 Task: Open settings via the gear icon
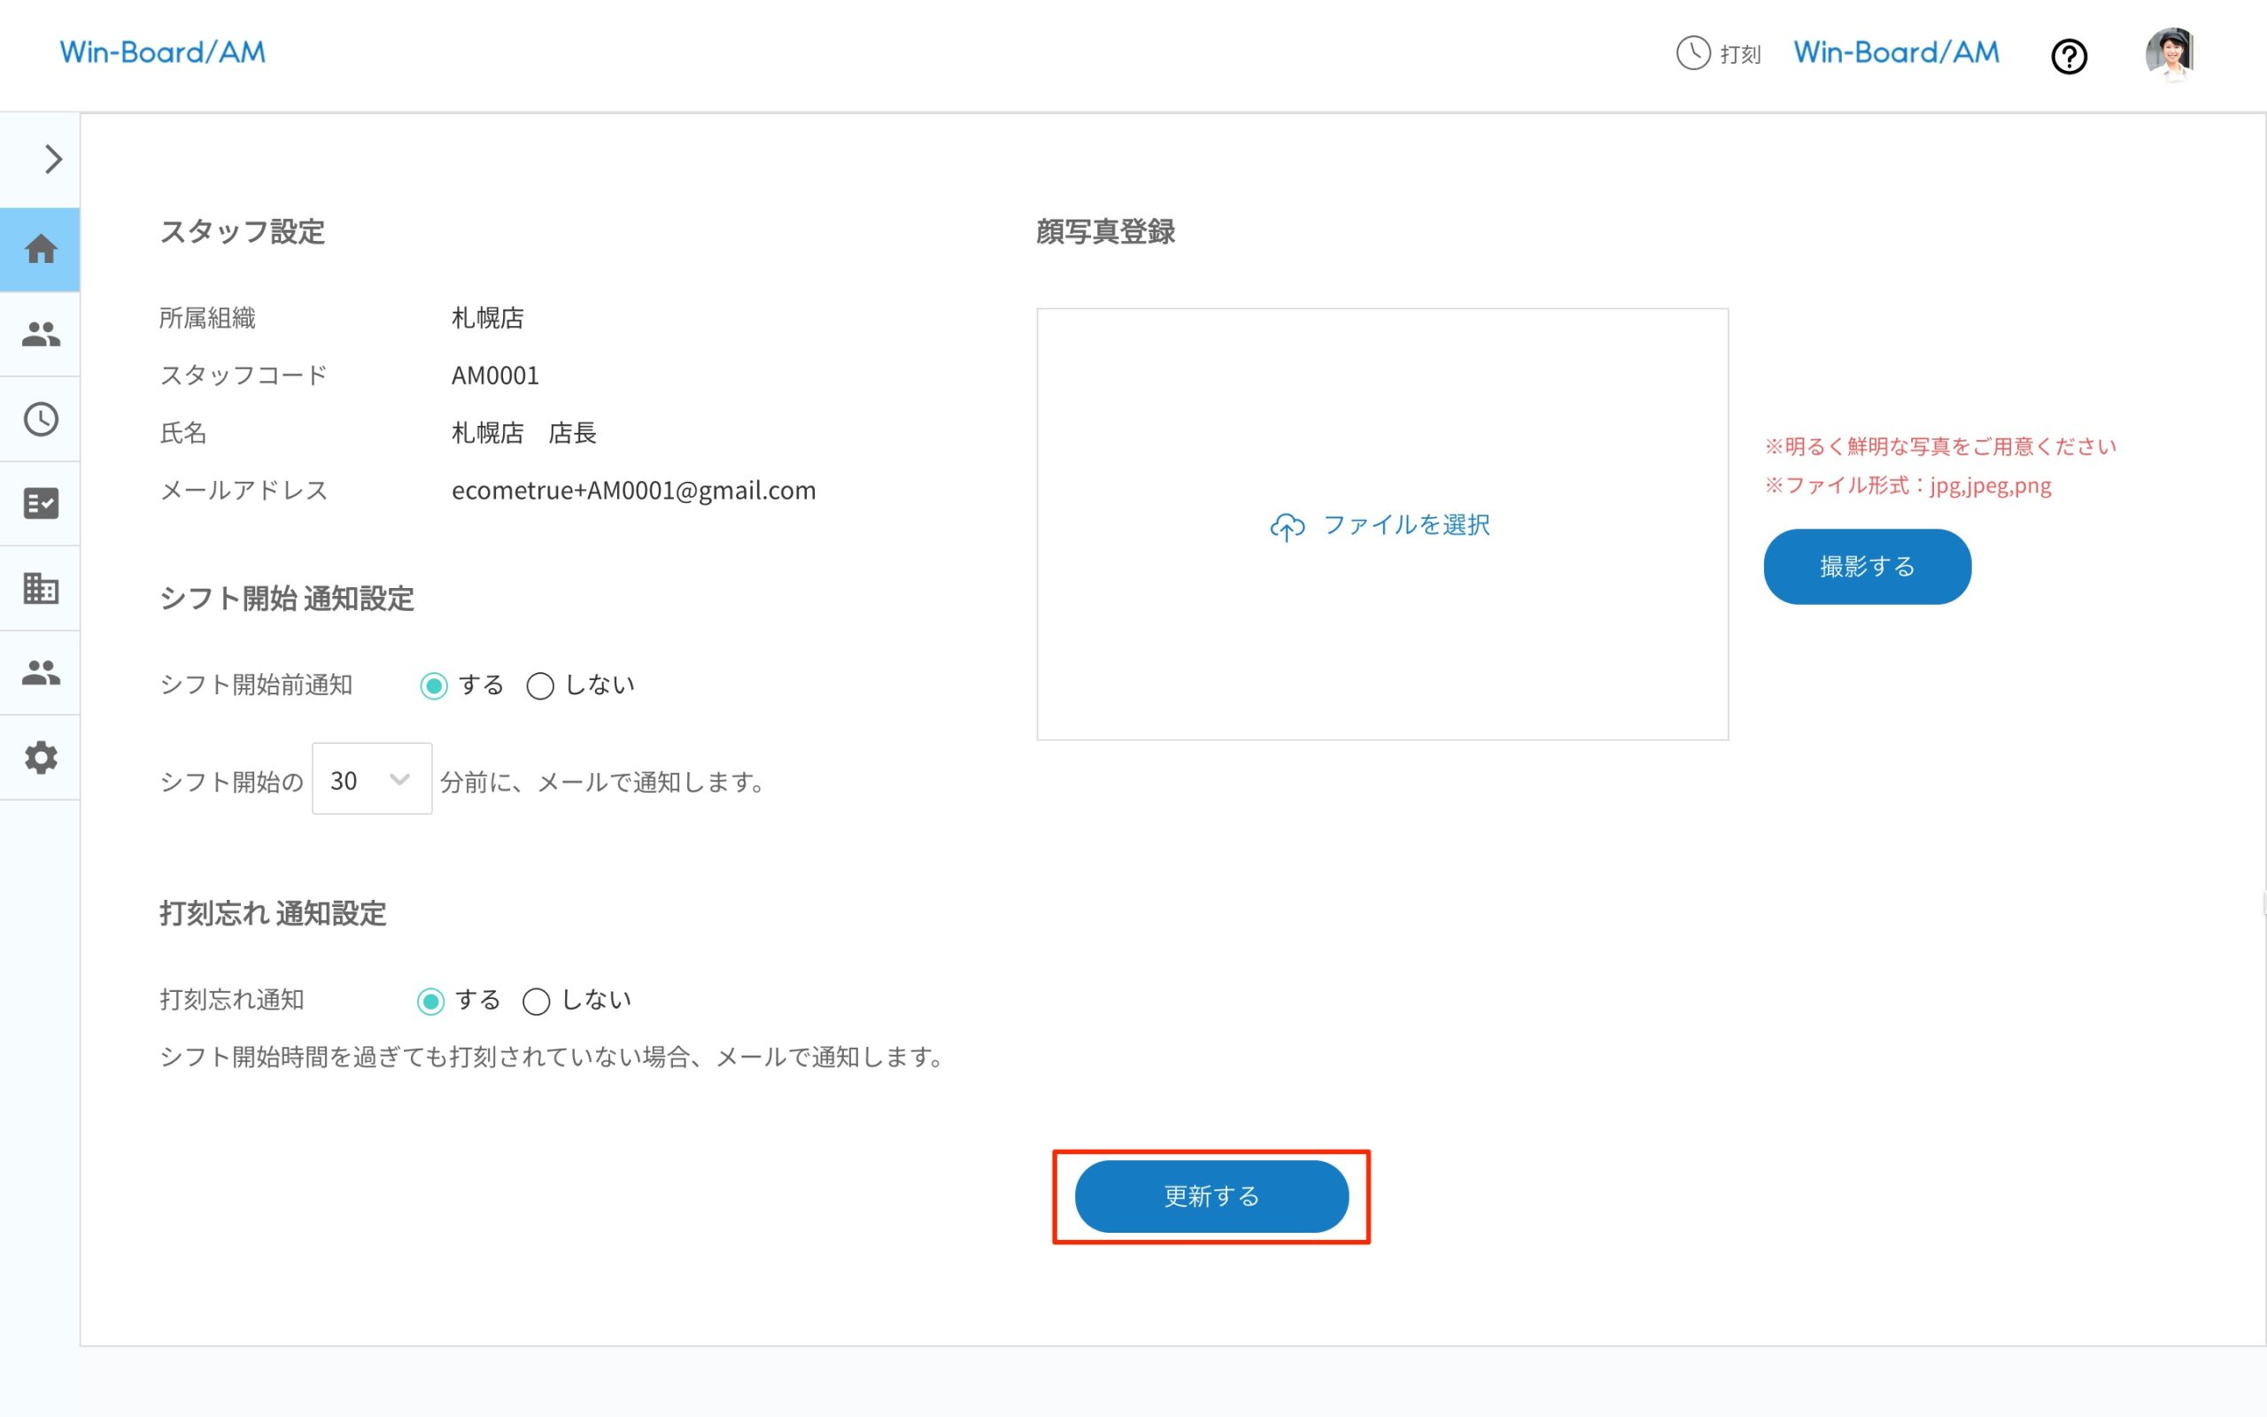(x=40, y=757)
